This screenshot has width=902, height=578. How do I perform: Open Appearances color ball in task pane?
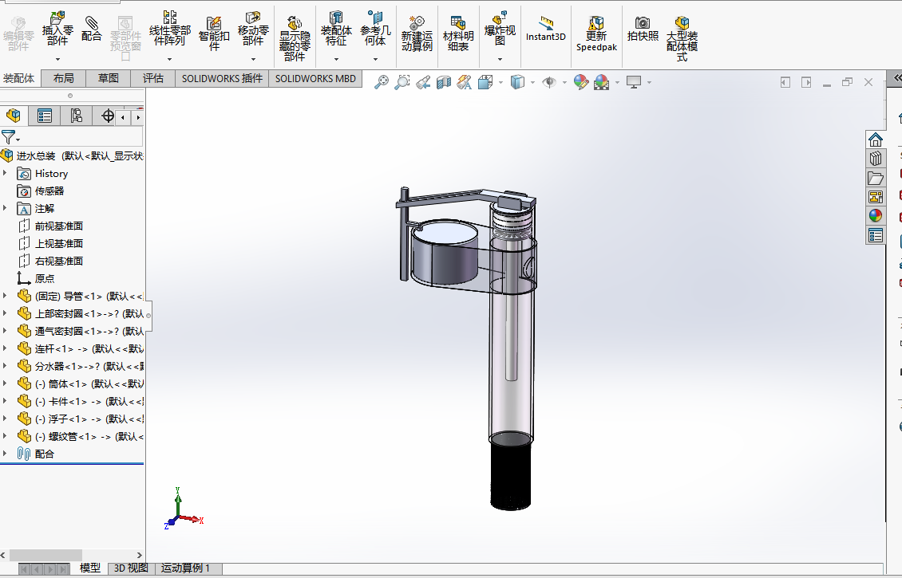coord(876,216)
